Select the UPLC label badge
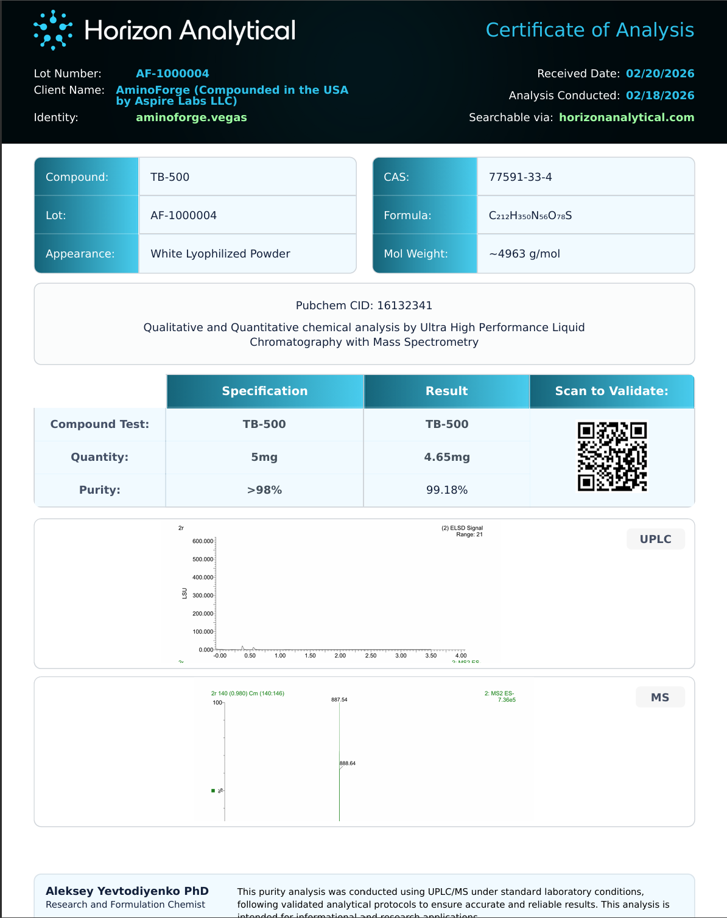This screenshot has height=918, width=727. [x=656, y=539]
